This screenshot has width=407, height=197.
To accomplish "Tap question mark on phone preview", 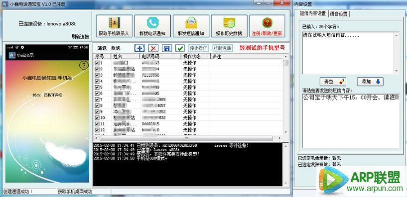I will (x=84, y=66).
